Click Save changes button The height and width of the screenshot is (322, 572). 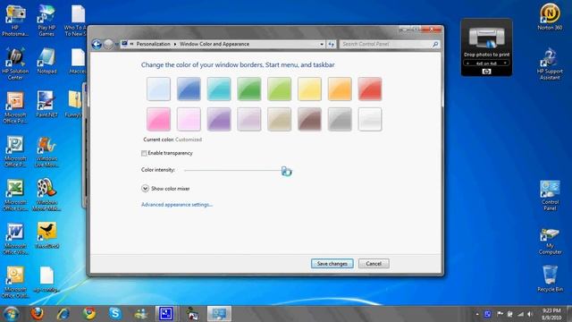tap(332, 264)
